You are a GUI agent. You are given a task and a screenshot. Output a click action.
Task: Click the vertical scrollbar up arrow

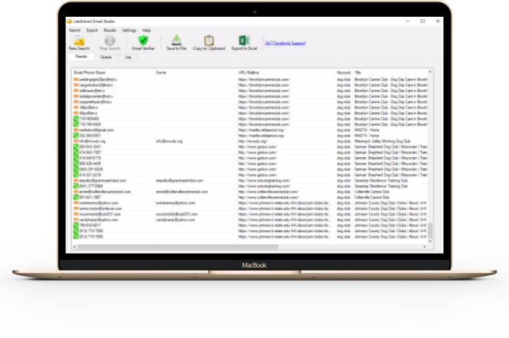pyautogui.click(x=430, y=72)
